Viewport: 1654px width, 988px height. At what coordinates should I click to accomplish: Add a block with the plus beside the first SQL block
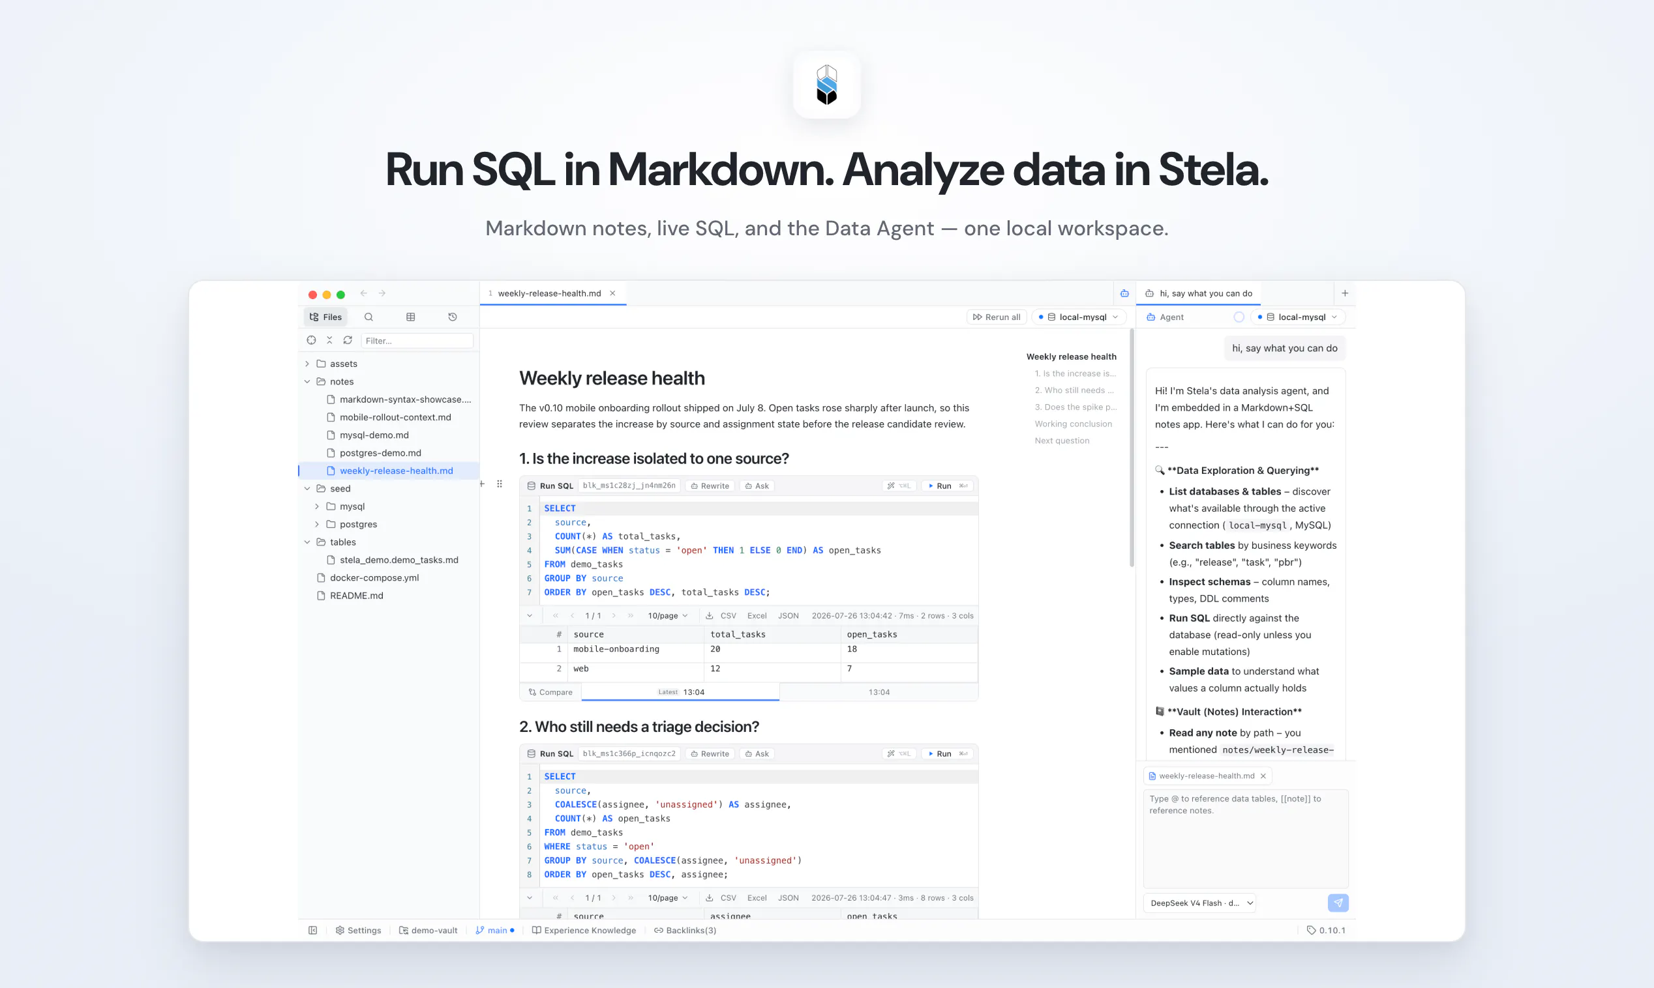pos(482,484)
